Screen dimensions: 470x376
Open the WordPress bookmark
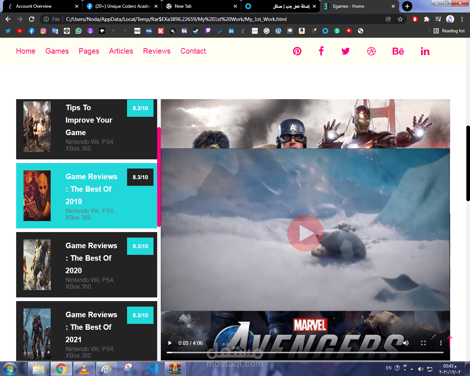point(278,31)
